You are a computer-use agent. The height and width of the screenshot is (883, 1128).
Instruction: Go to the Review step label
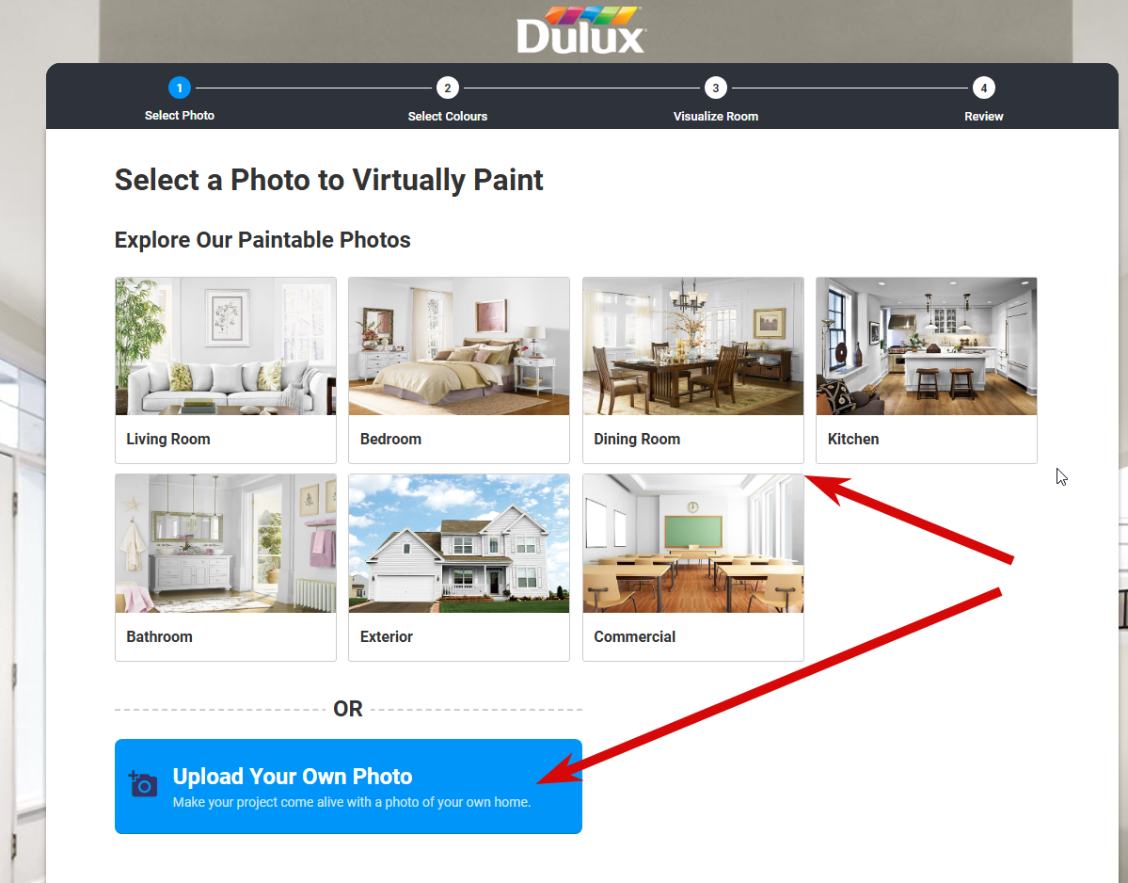pyautogui.click(x=983, y=116)
